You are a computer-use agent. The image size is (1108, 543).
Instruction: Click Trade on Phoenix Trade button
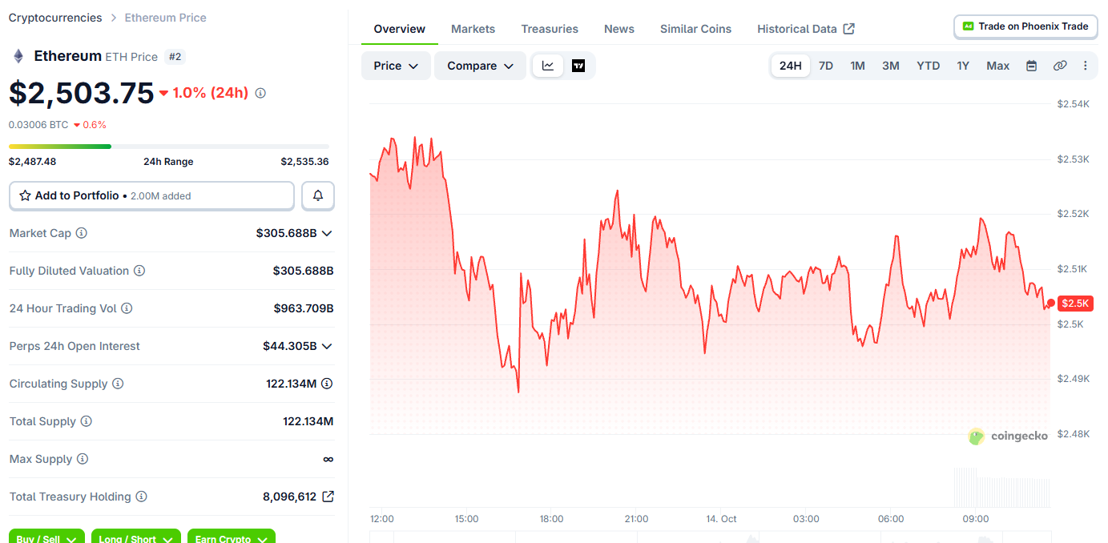(x=1025, y=26)
